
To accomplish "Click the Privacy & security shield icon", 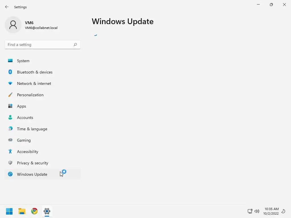I will coord(10,163).
